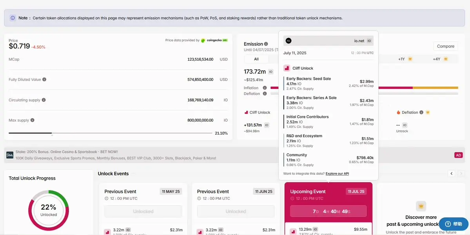The height and width of the screenshot is (235, 470).
Task: Open the Explore our API link
Action: (x=337, y=174)
